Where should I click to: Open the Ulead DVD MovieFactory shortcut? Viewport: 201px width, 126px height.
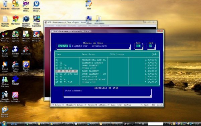(37, 36)
